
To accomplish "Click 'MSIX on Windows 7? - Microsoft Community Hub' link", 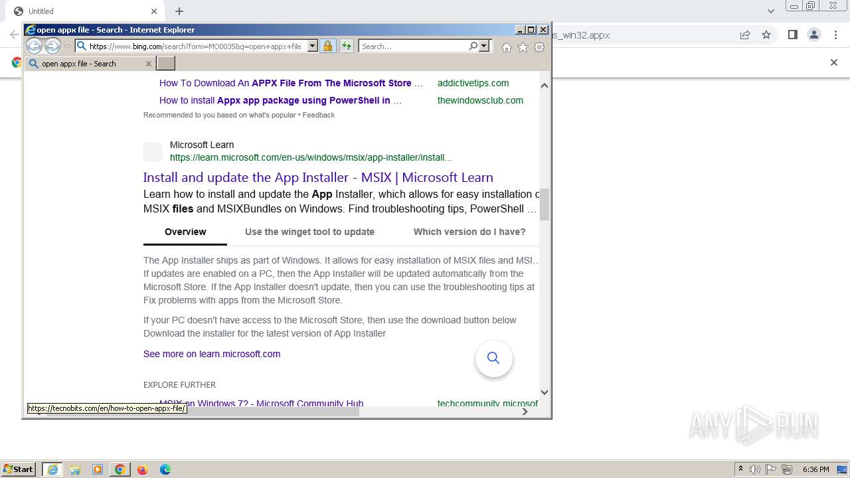I will click(261, 403).
